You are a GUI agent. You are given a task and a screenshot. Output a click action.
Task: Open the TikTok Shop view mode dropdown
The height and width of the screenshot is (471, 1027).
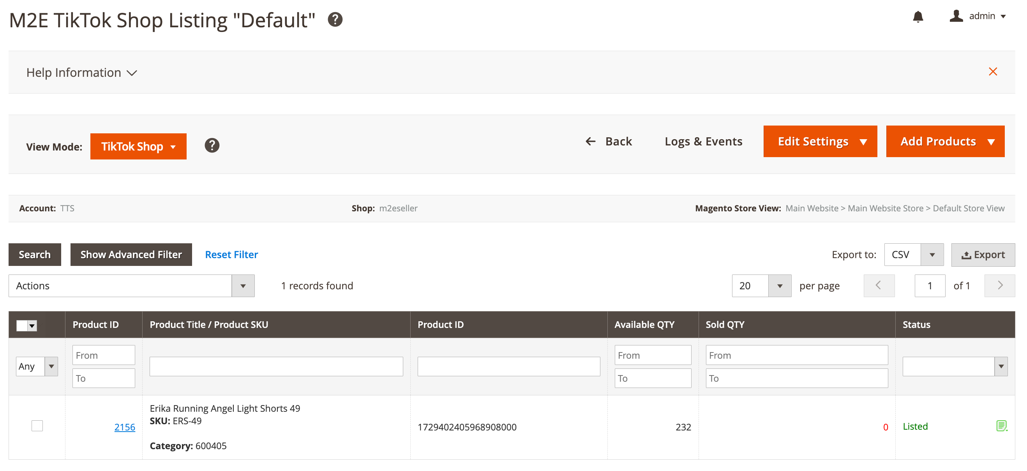[x=138, y=146]
